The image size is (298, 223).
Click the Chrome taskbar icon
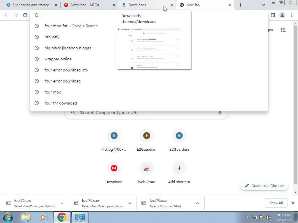click(62, 217)
